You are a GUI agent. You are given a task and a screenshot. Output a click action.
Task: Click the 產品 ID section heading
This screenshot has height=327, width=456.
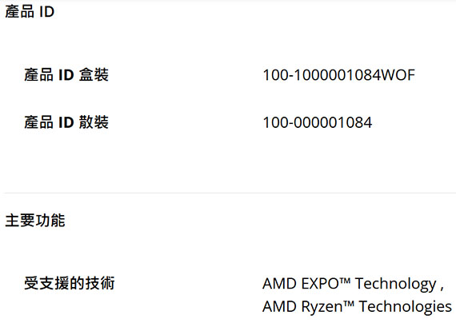click(30, 12)
